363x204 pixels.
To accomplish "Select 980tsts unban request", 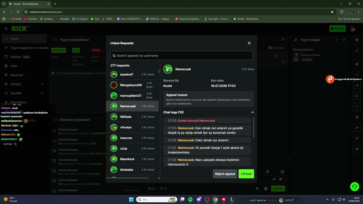I will (132, 117).
